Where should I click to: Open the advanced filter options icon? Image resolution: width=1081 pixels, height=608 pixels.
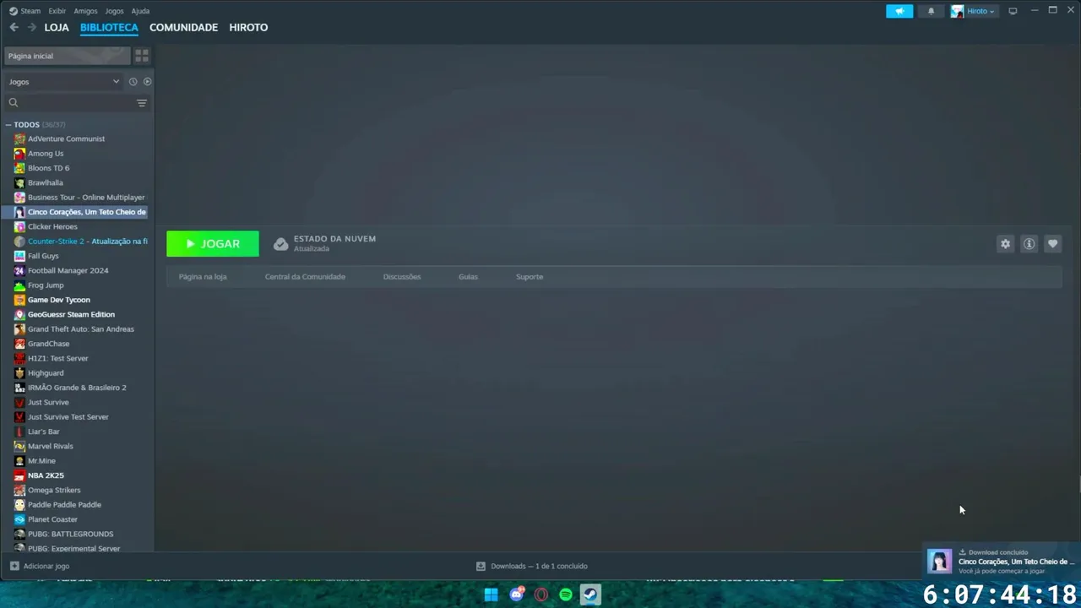[x=142, y=103]
